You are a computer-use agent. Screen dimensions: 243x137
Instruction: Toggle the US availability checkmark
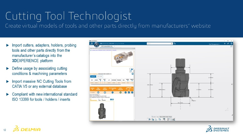126,92
